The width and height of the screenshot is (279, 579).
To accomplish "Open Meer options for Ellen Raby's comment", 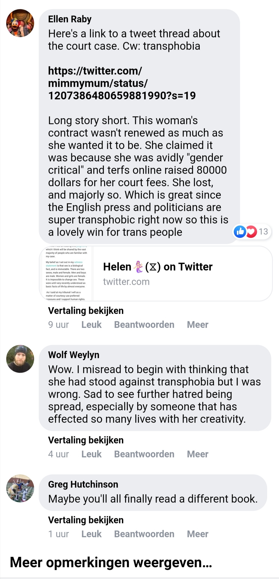I will point(198,325).
